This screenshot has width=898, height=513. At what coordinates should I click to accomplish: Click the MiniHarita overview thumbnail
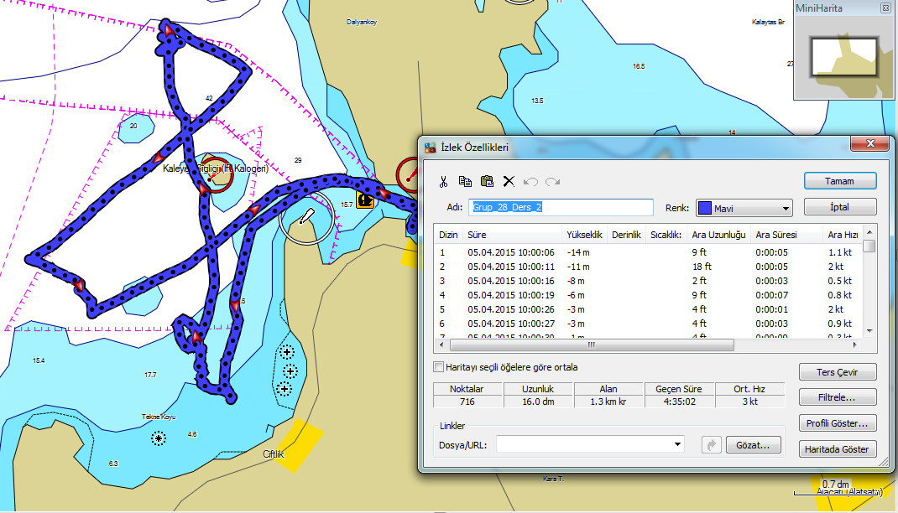click(x=843, y=57)
